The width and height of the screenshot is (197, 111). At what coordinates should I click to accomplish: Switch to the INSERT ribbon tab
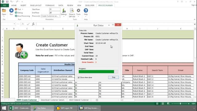(23, 6)
